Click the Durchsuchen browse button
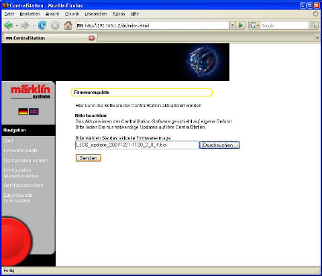This screenshot has width=322, height=276. coord(219,145)
